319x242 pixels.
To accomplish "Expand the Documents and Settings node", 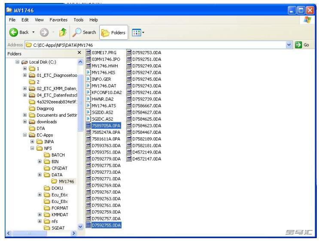I will click(x=25, y=115).
